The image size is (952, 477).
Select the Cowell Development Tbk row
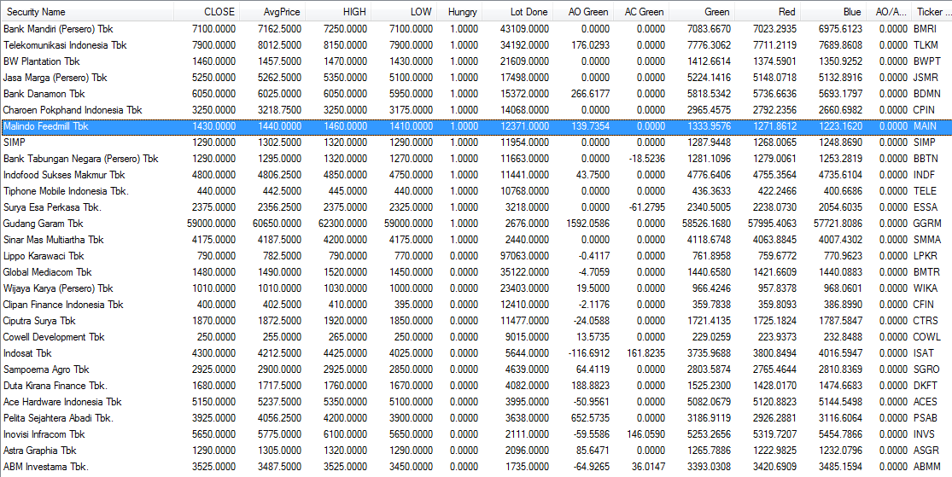pos(476,337)
